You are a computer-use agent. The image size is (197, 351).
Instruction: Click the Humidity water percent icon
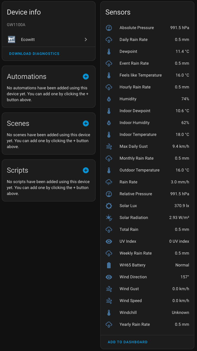click(109, 99)
